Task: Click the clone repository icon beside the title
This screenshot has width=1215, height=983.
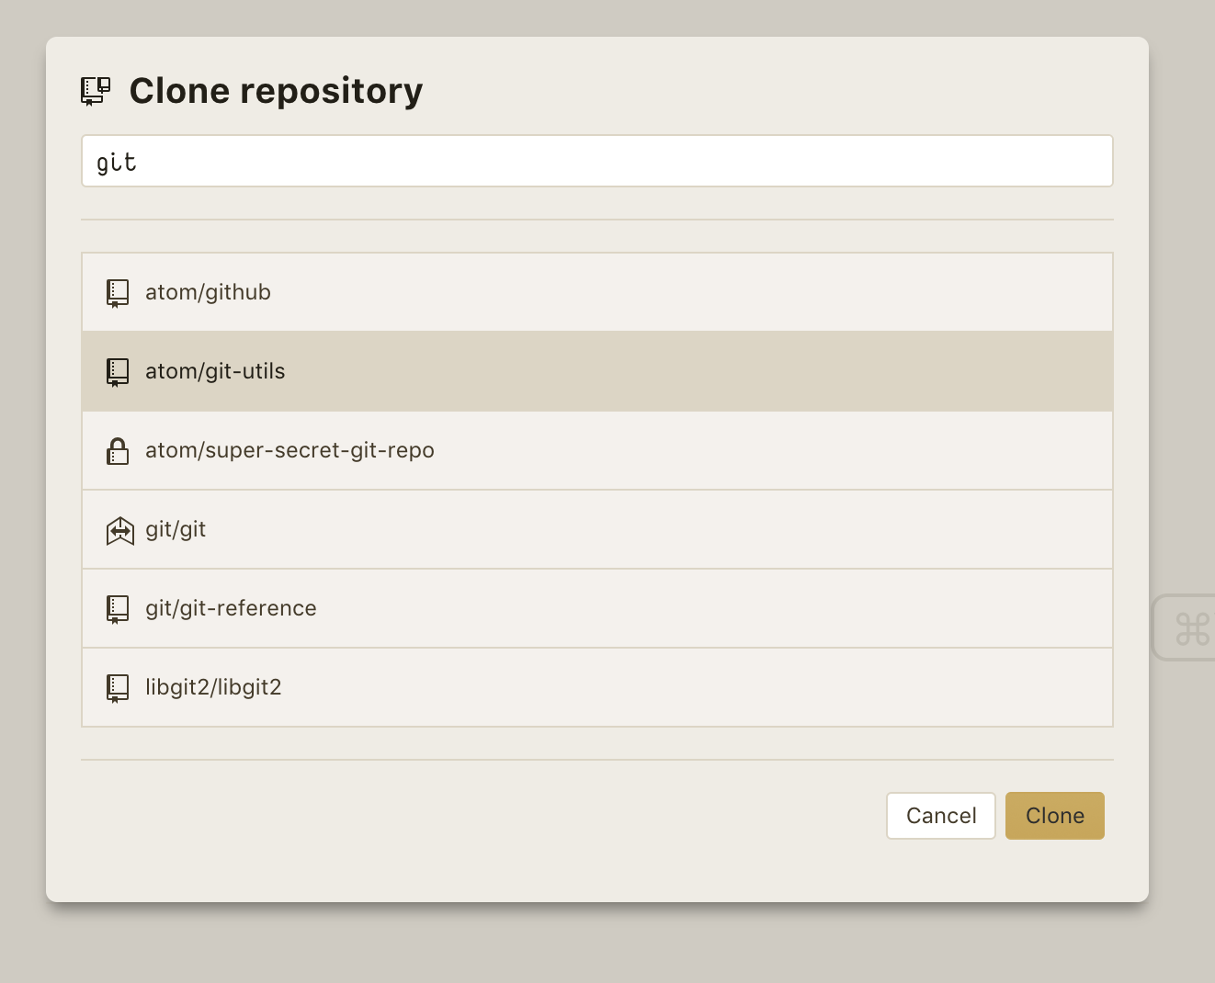Action: point(96,91)
